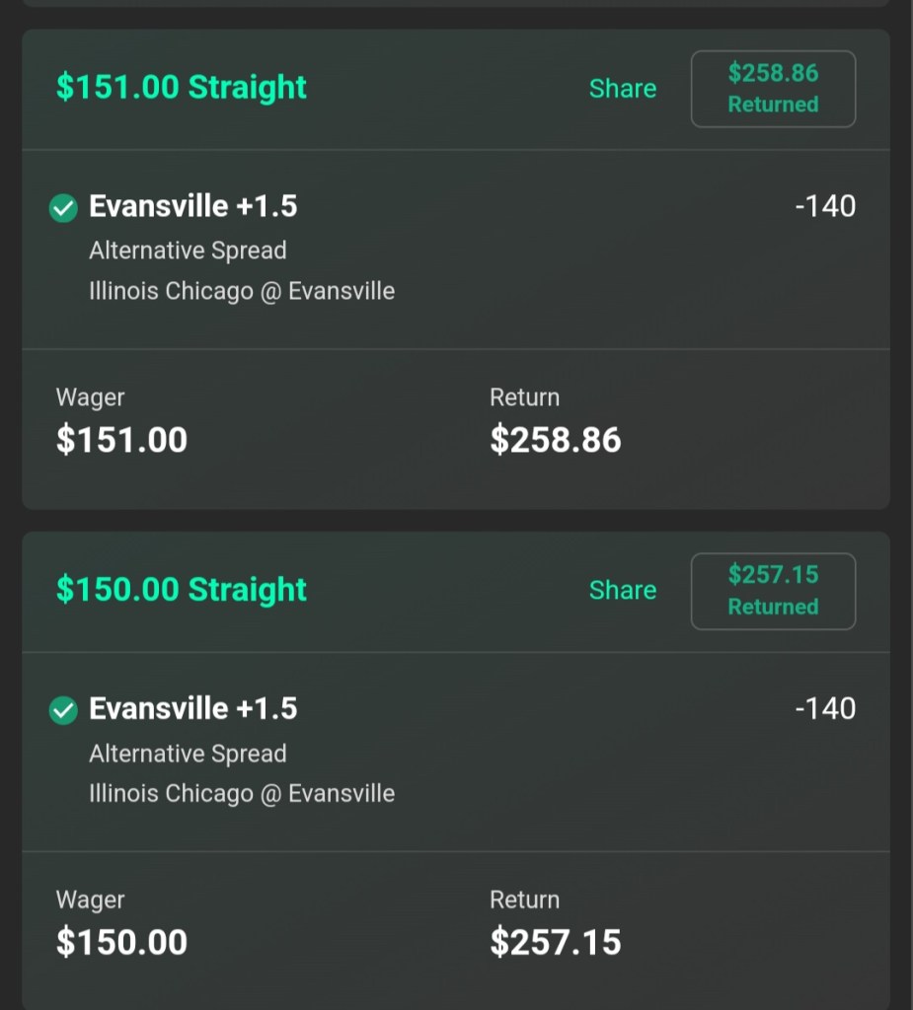The width and height of the screenshot is (913, 1010).
Task: Open Illinois Chicago @ Evansville matchup in $150.00 bet
Action: coord(242,793)
